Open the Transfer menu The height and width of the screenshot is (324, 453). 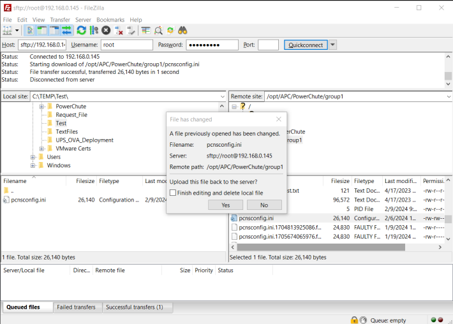point(60,20)
